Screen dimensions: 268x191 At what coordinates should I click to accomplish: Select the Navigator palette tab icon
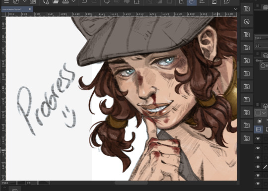point(266,7)
